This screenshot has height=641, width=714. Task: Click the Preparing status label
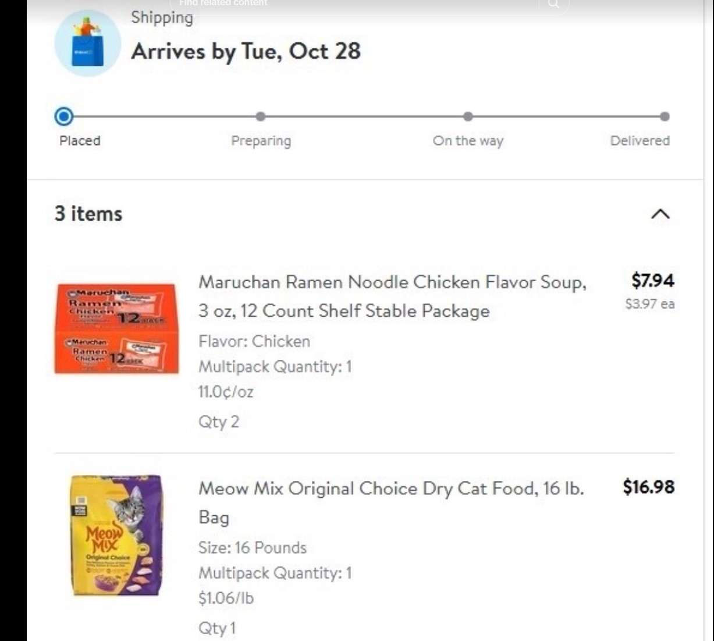tap(261, 141)
